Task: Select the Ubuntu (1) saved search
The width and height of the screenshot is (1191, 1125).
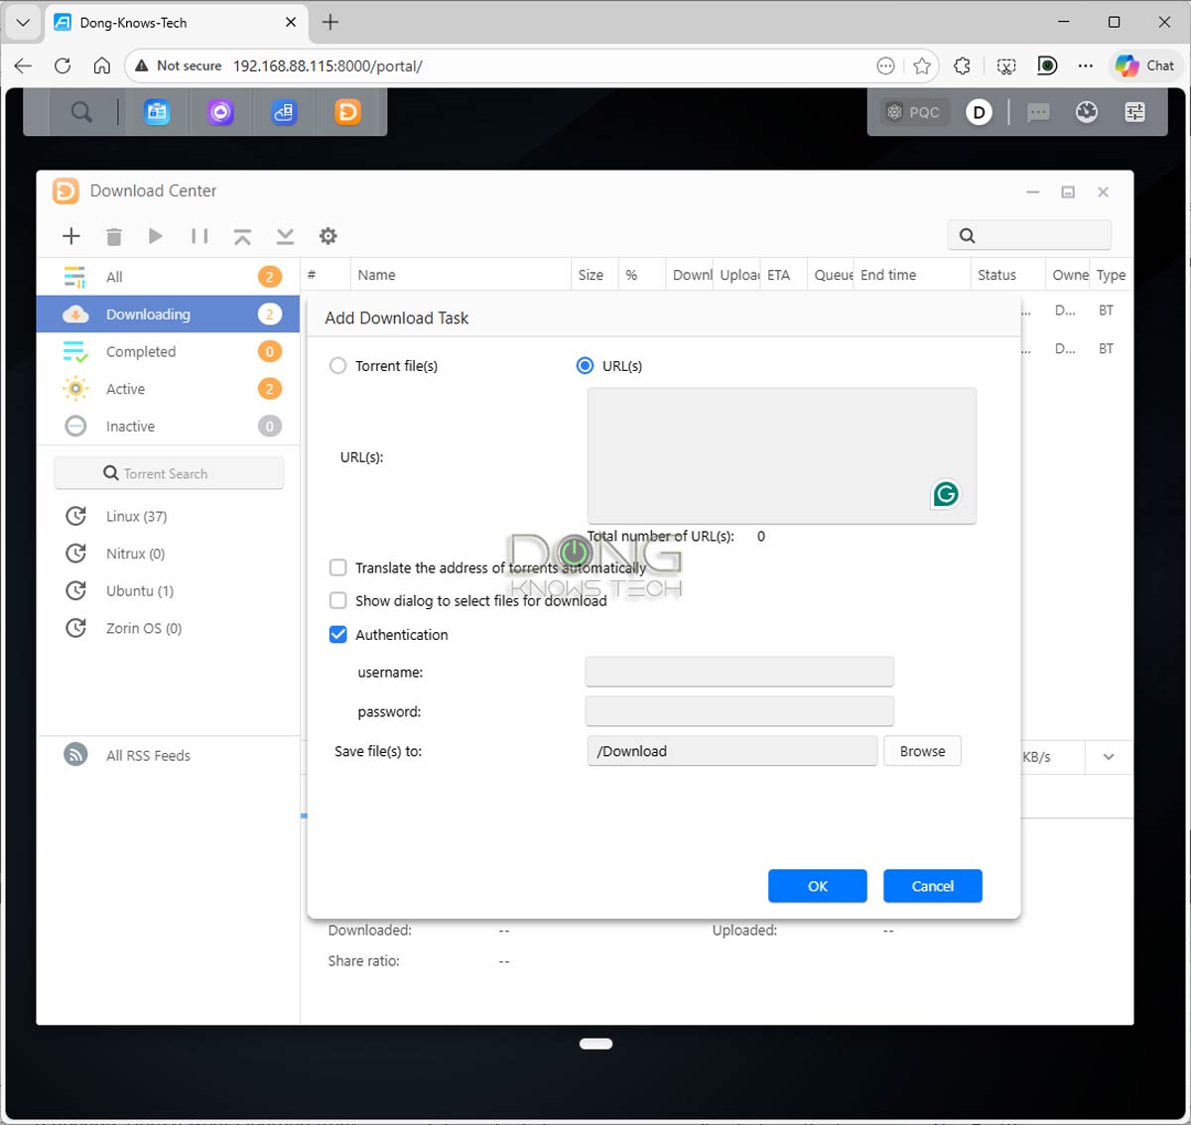Action: point(140,591)
